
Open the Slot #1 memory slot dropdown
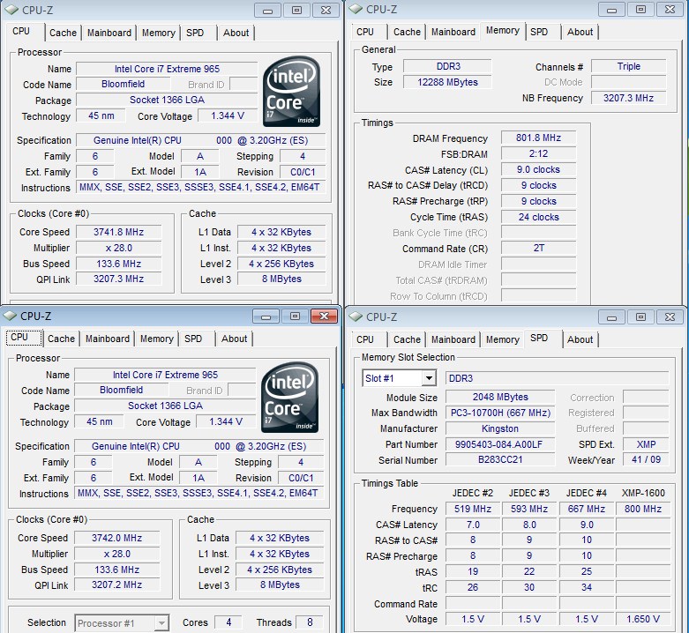[x=429, y=378]
